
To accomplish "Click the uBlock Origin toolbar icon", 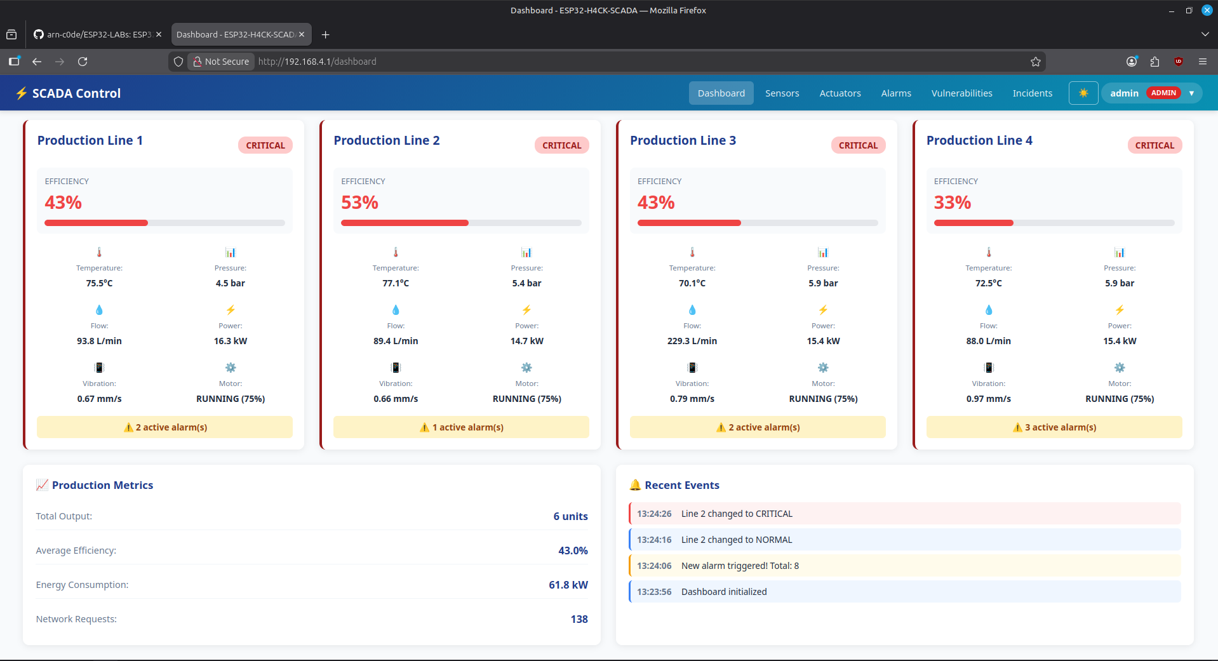I will (1179, 62).
